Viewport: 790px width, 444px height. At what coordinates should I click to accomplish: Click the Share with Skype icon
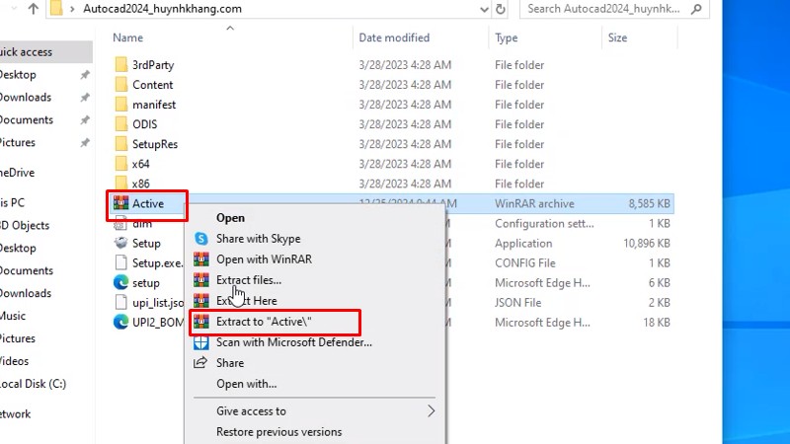click(x=201, y=239)
